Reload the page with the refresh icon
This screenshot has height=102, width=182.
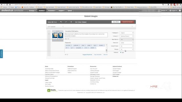[x=7, y=5]
